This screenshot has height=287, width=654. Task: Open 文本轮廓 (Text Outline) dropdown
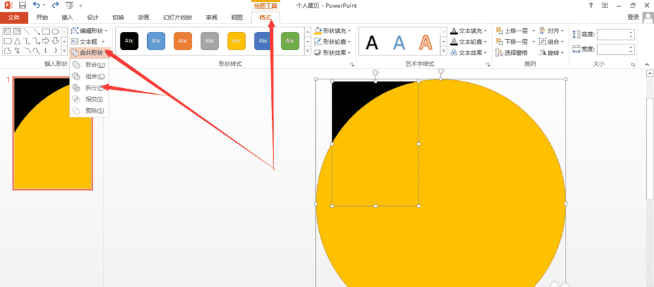click(x=468, y=42)
